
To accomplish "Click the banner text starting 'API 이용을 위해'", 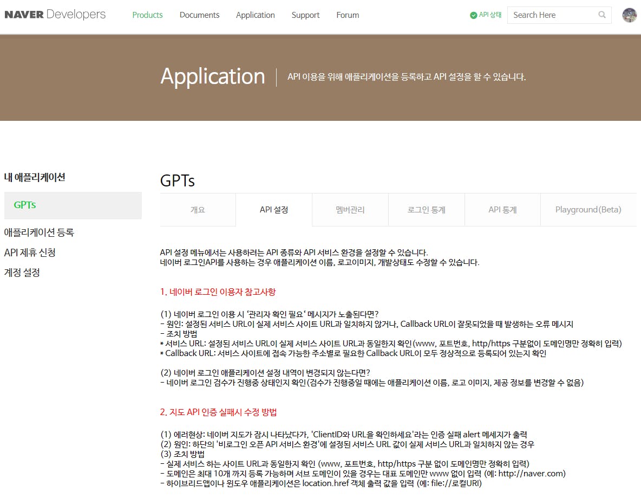I will (407, 77).
